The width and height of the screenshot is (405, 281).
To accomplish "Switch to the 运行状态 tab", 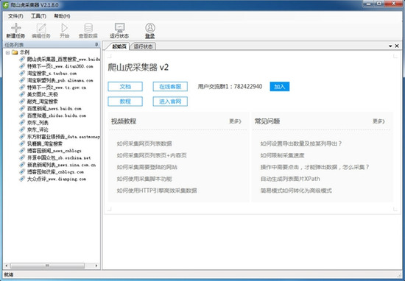I will tap(144, 46).
